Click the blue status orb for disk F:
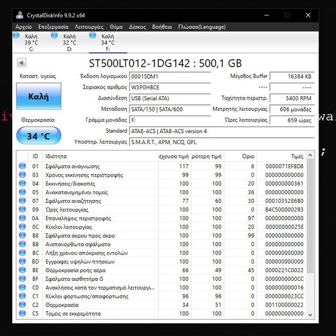Image resolution: width=336 pixels, height=336 pixels. 93,36
